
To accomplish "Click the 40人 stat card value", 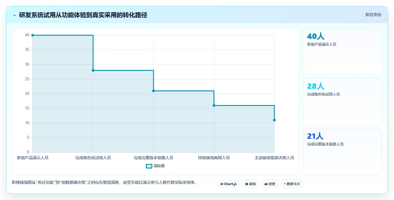I will coord(316,36).
